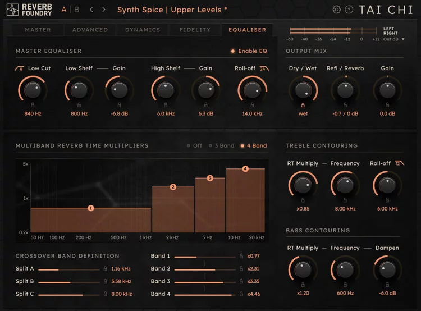This screenshot has height=311, width=421.
Task: Click the Low Cut knob
Action: (33, 90)
